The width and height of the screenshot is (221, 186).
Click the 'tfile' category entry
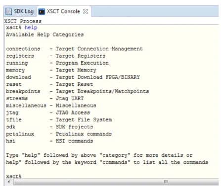click(x=14, y=119)
